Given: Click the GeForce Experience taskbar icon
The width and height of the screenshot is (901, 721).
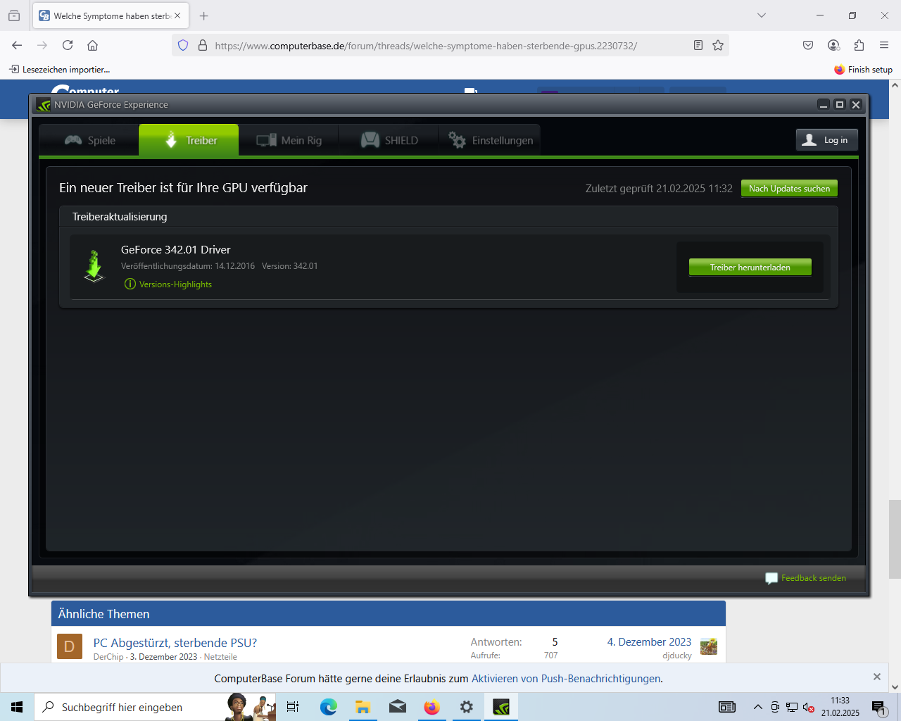Looking at the screenshot, I should (501, 707).
